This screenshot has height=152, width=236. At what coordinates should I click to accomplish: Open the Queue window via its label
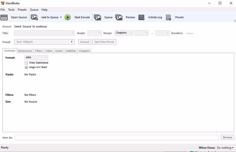(108, 17)
